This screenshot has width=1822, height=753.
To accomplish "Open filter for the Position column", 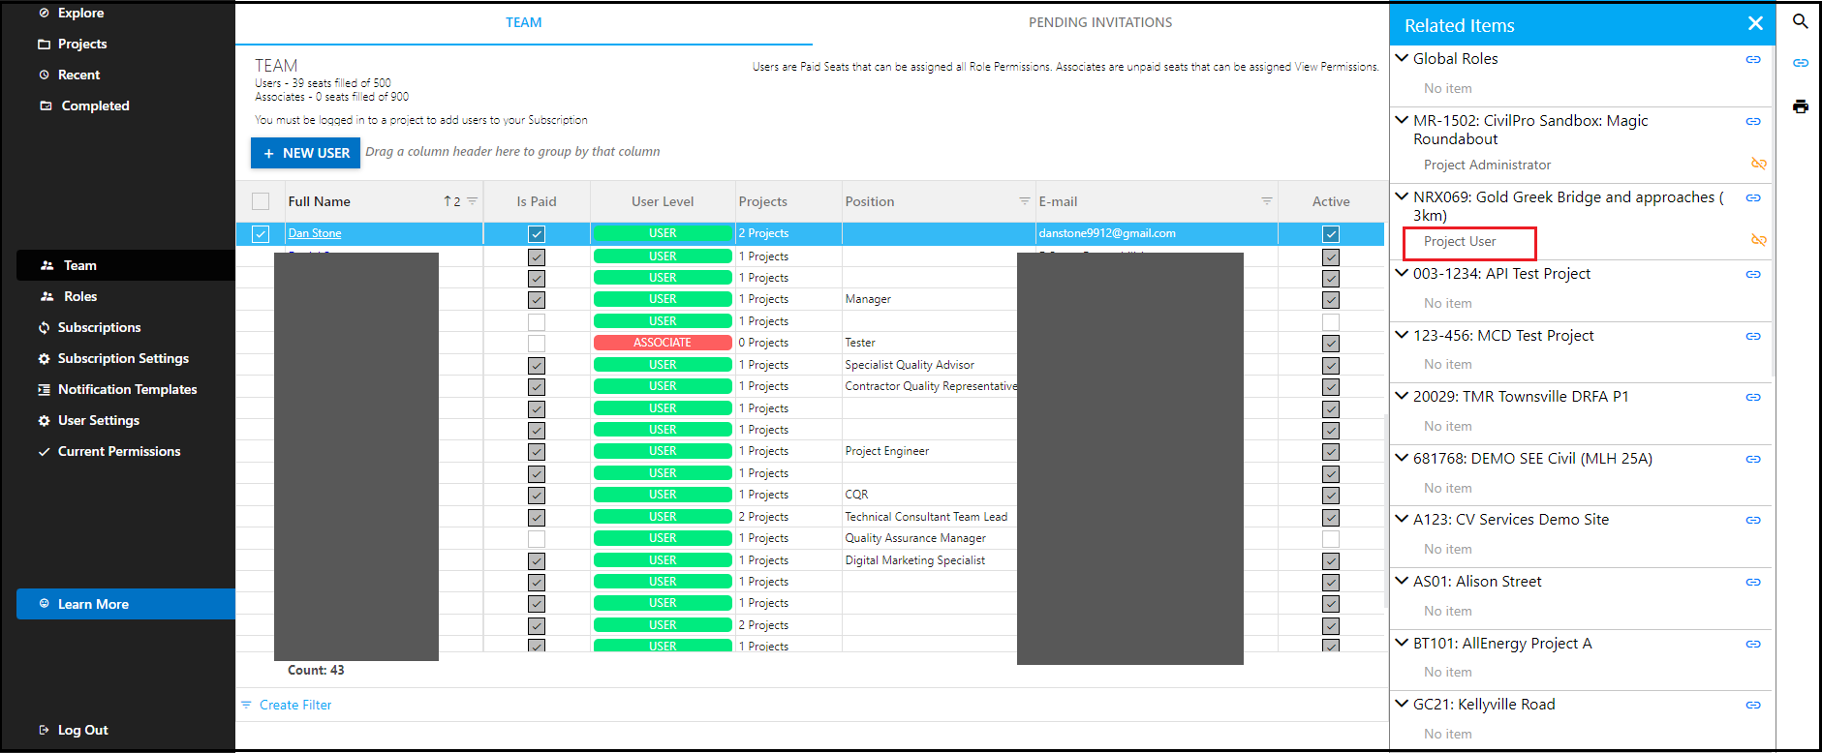I will click(x=1024, y=201).
